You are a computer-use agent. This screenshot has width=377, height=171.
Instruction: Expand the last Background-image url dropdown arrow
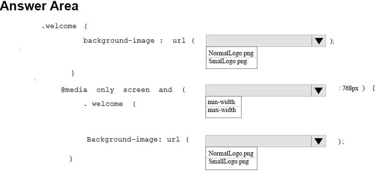pyautogui.click(x=319, y=141)
